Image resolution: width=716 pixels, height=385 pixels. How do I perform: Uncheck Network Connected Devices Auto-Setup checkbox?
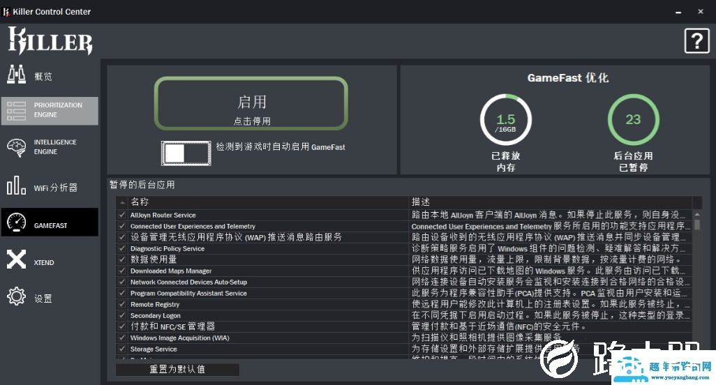122,282
